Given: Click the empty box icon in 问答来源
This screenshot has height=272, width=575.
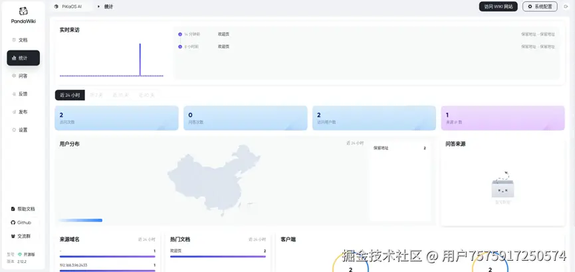Looking at the screenshot, I should tap(503, 184).
